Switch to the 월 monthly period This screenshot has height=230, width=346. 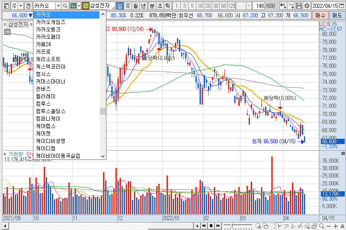pos(136,6)
